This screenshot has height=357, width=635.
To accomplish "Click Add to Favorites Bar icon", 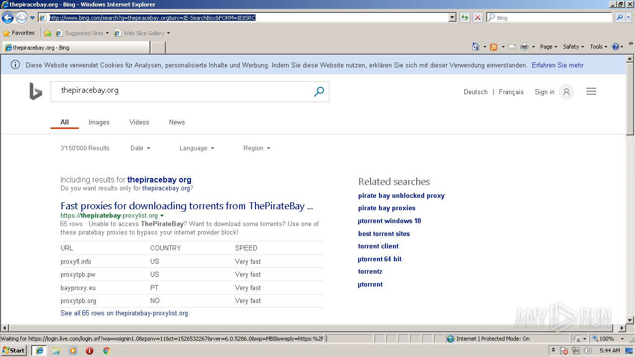I will (x=47, y=33).
